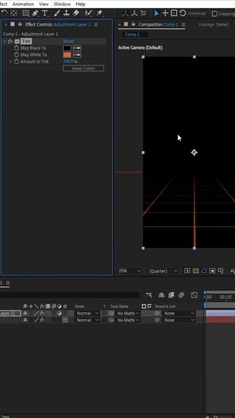The width and height of the screenshot is (235, 418).
Task: Switch to the Footage (none) tab
Action: pos(213,25)
